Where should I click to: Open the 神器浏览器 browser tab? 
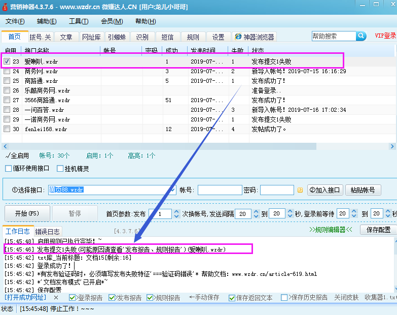(x=254, y=37)
